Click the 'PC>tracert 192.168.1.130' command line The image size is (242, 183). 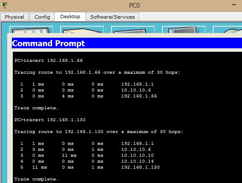click(x=50, y=120)
